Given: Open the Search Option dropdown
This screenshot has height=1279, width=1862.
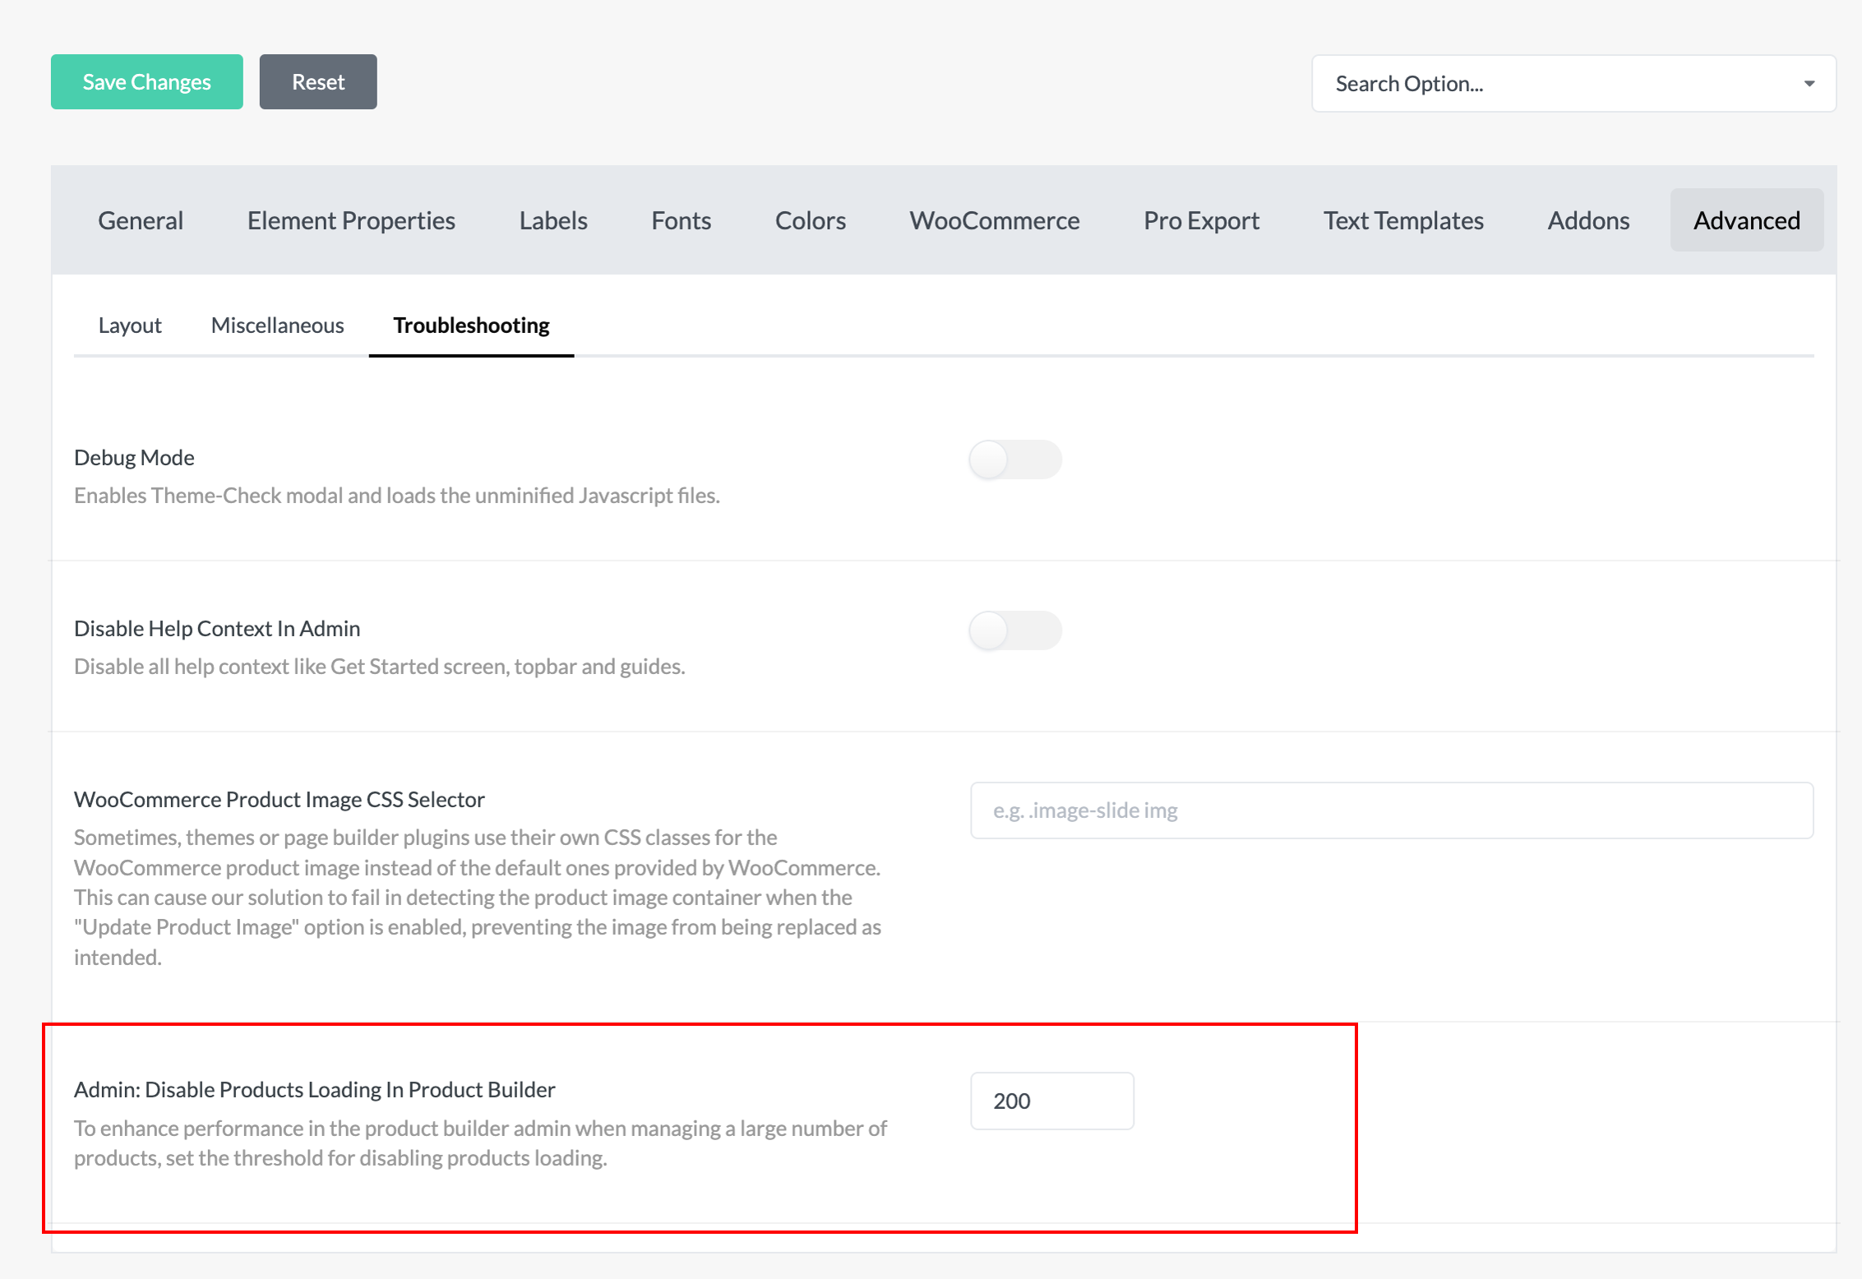Looking at the screenshot, I should tap(1562, 84).
